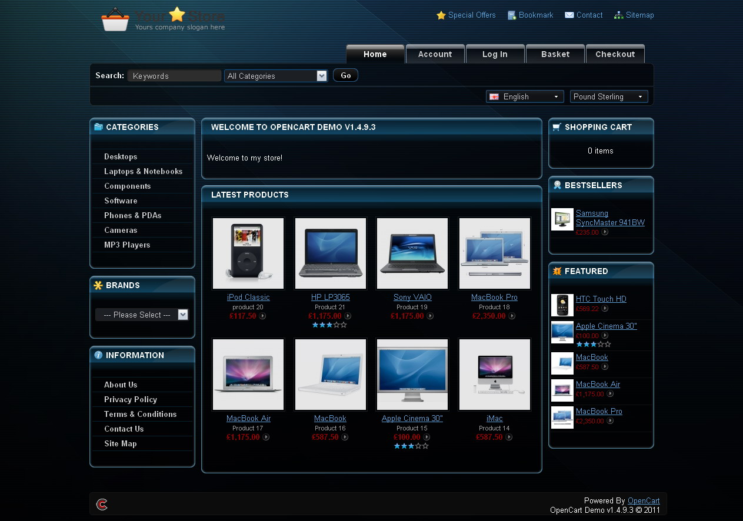
Task: Open the HTC Touch HD featured thumbnail
Action: pyautogui.click(x=562, y=305)
